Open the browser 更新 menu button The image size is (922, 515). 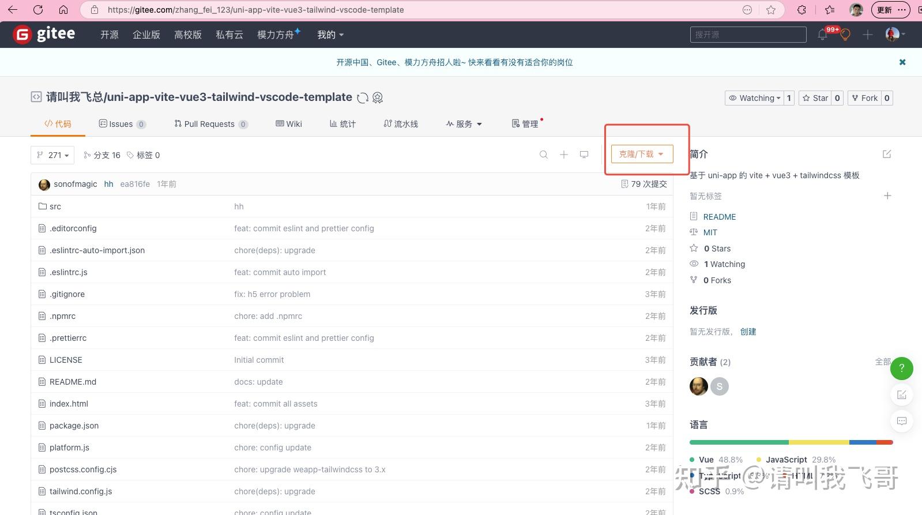(x=891, y=10)
